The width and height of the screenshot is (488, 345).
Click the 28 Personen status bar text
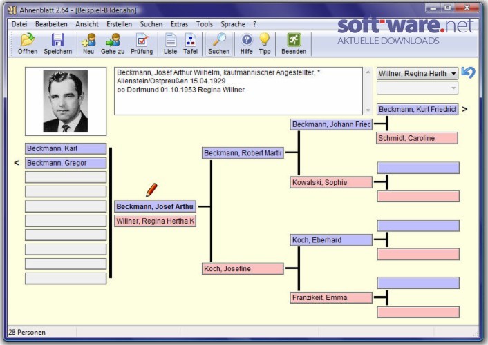(x=27, y=332)
